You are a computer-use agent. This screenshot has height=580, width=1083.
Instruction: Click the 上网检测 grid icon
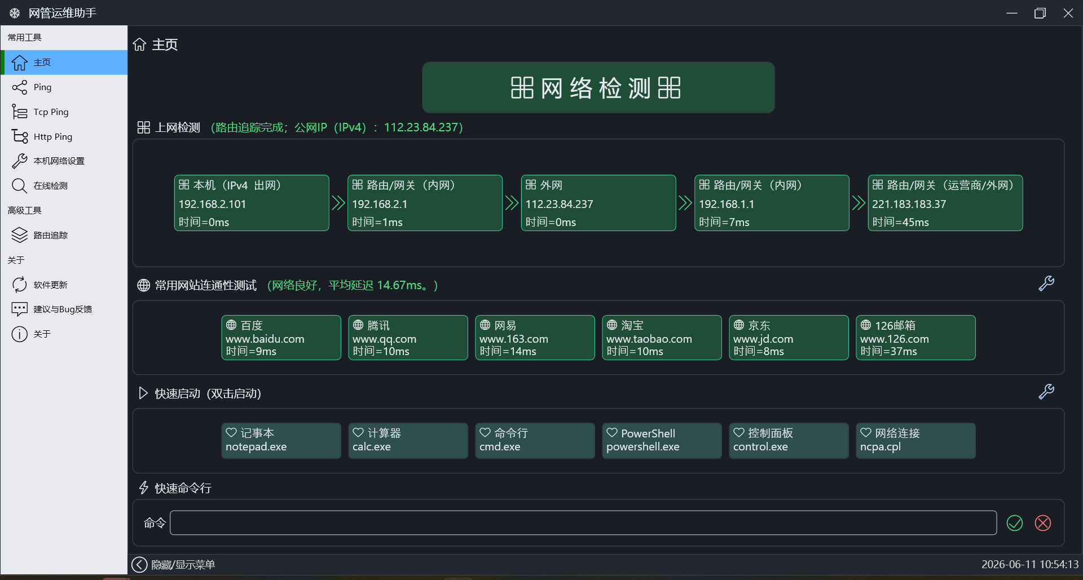click(144, 127)
